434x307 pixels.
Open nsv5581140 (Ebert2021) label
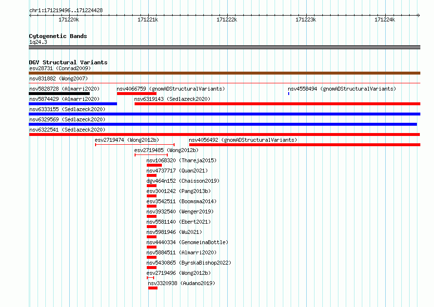click(x=178, y=222)
